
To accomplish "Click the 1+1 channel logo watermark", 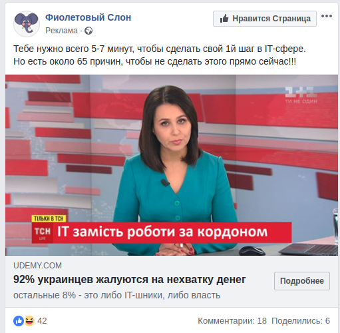I will [301, 95].
